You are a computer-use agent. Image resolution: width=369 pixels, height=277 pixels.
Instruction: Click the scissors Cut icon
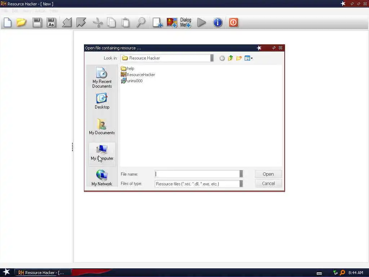click(x=98, y=23)
